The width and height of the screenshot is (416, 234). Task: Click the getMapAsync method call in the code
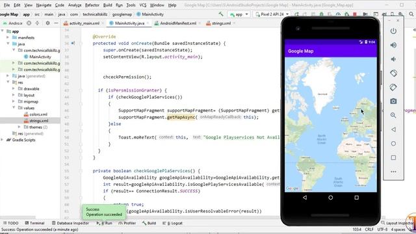point(181,117)
